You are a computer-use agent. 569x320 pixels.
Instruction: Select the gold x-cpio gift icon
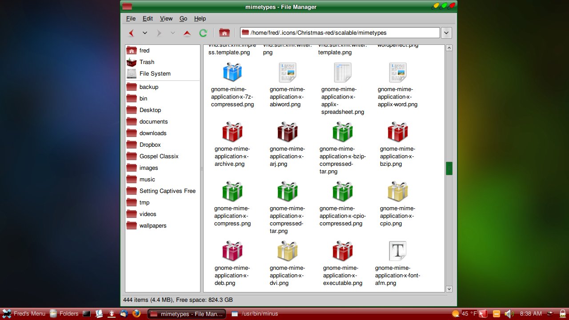coord(397,191)
